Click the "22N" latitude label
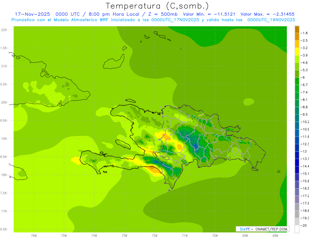Screen dimensions: 309x239 point(4,30)
